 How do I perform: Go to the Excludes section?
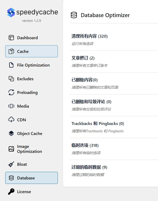click(x=32, y=79)
